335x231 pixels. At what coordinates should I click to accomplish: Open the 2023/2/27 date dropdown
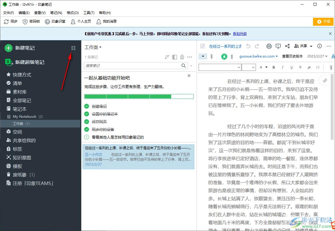click(x=317, y=56)
